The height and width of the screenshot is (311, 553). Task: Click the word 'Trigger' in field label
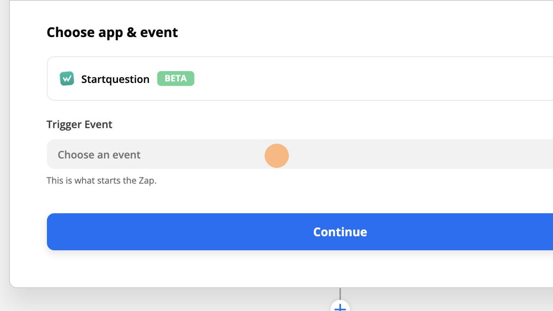click(63, 124)
